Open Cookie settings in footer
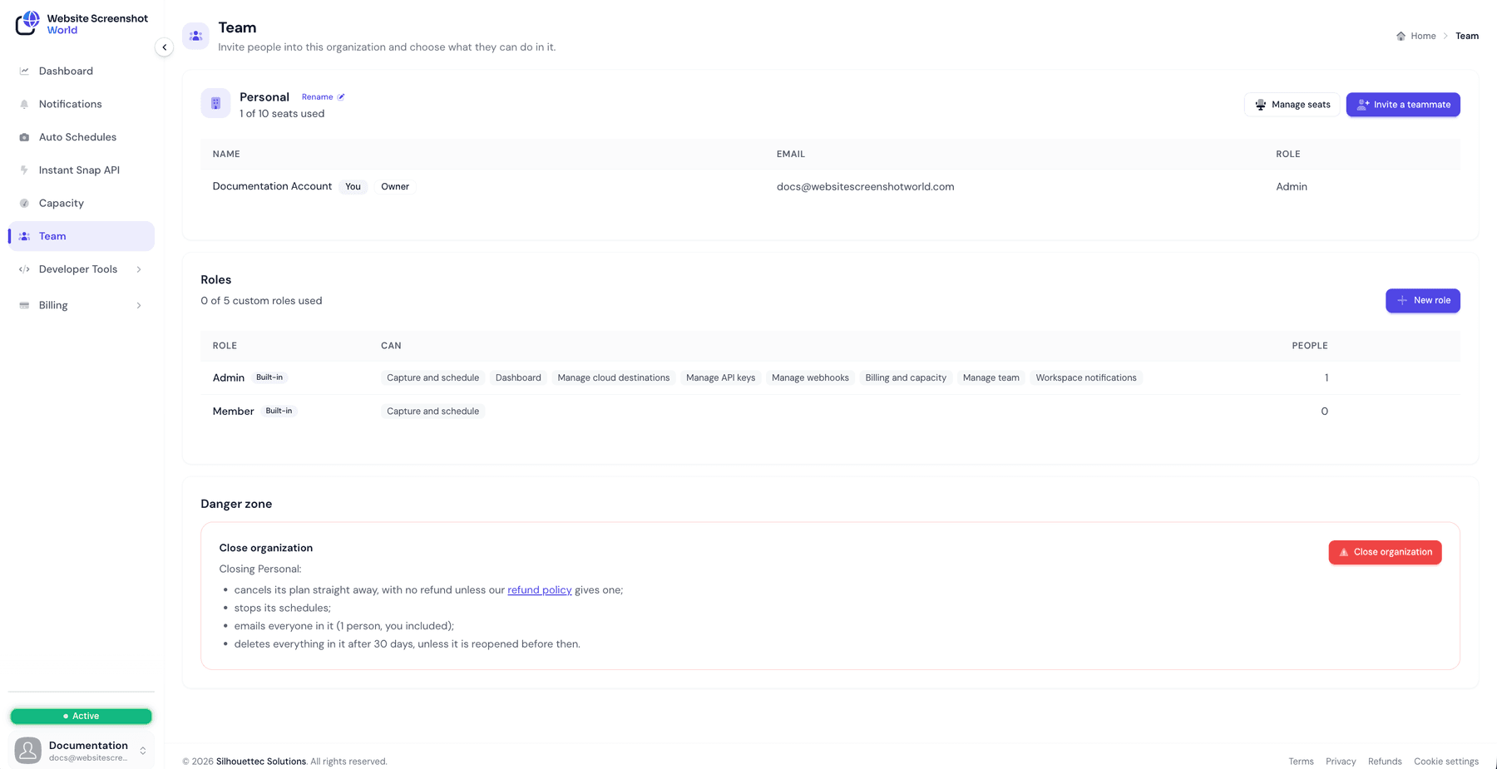This screenshot has width=1497, height=769. coord(1446,762)
